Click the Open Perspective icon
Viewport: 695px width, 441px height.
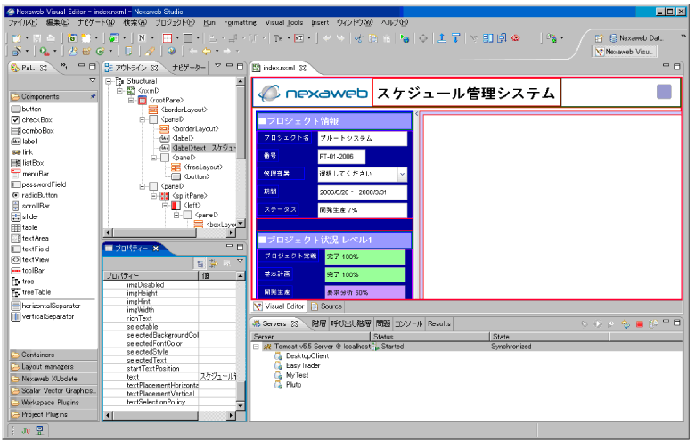[x=599, y=38]
